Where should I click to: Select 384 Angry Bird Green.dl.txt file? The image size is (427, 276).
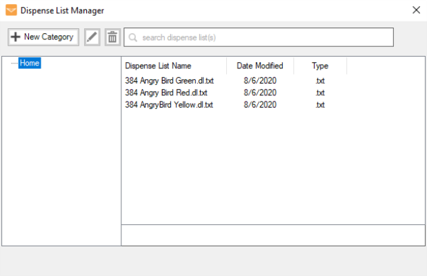click(169, 81)
